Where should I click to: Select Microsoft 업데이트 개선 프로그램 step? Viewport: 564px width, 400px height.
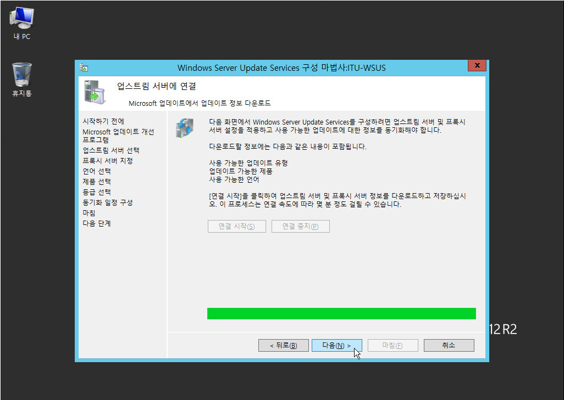118,136
